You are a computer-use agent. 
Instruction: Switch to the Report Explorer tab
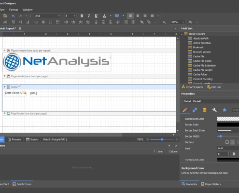(x=192, y=87)
